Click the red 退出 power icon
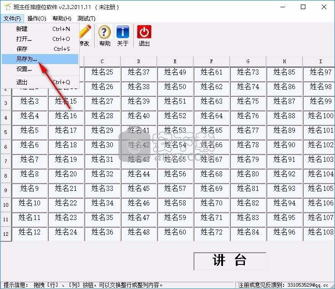 coord(144,35)
